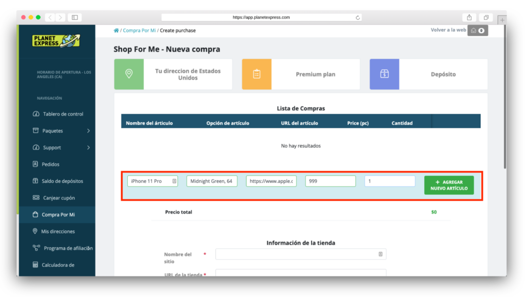The width and height of the screenshot is (526, 297).
Task: Select Compra Por Mi menu item
Action: (58, 214)
